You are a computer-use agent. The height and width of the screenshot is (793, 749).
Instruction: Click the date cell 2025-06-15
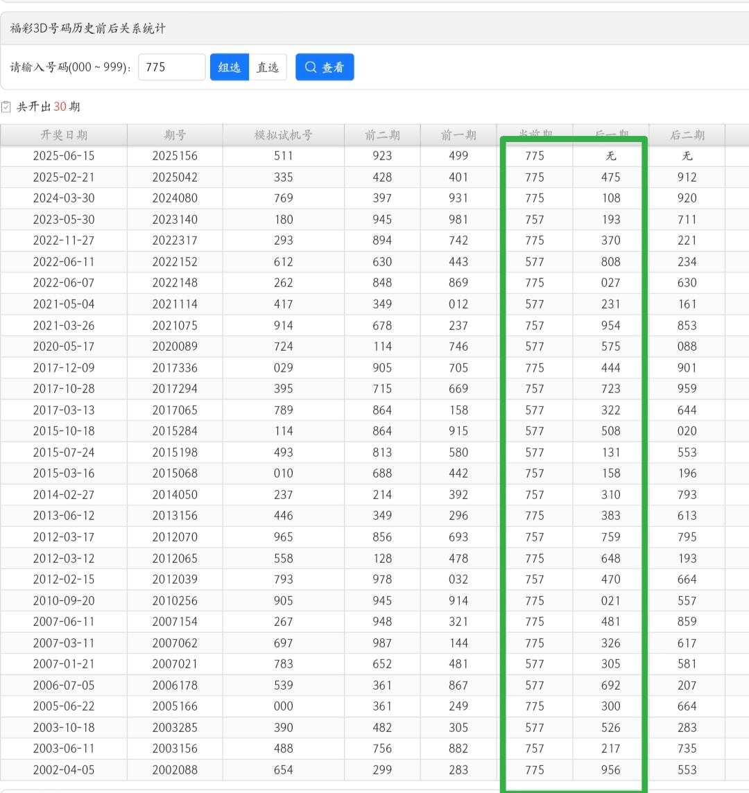[x=64, y=156]
